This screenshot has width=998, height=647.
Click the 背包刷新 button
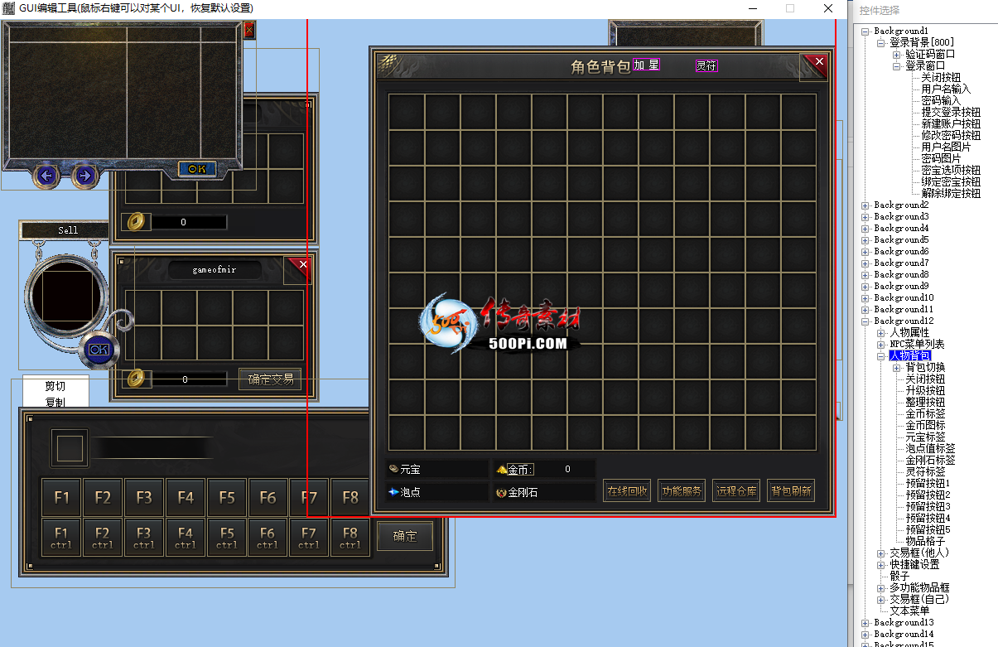(x=791, y=490)
